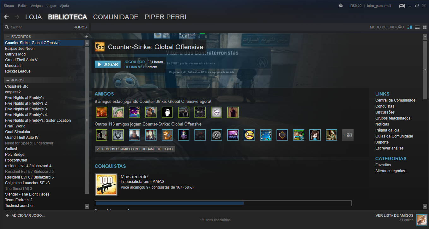
Task: Collapse the JOGOS category
Action: point(8,80)
